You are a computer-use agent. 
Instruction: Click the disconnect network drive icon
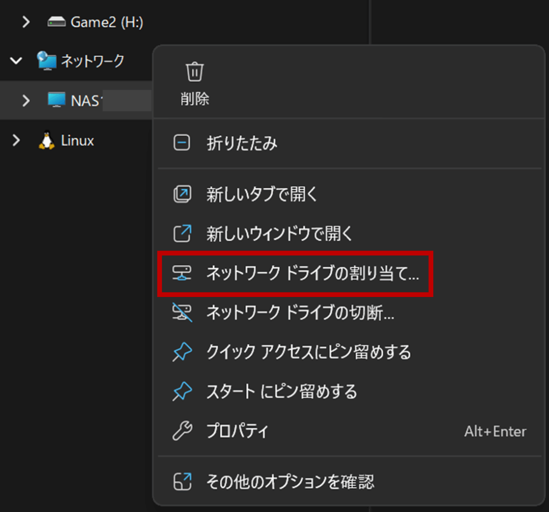182,313
